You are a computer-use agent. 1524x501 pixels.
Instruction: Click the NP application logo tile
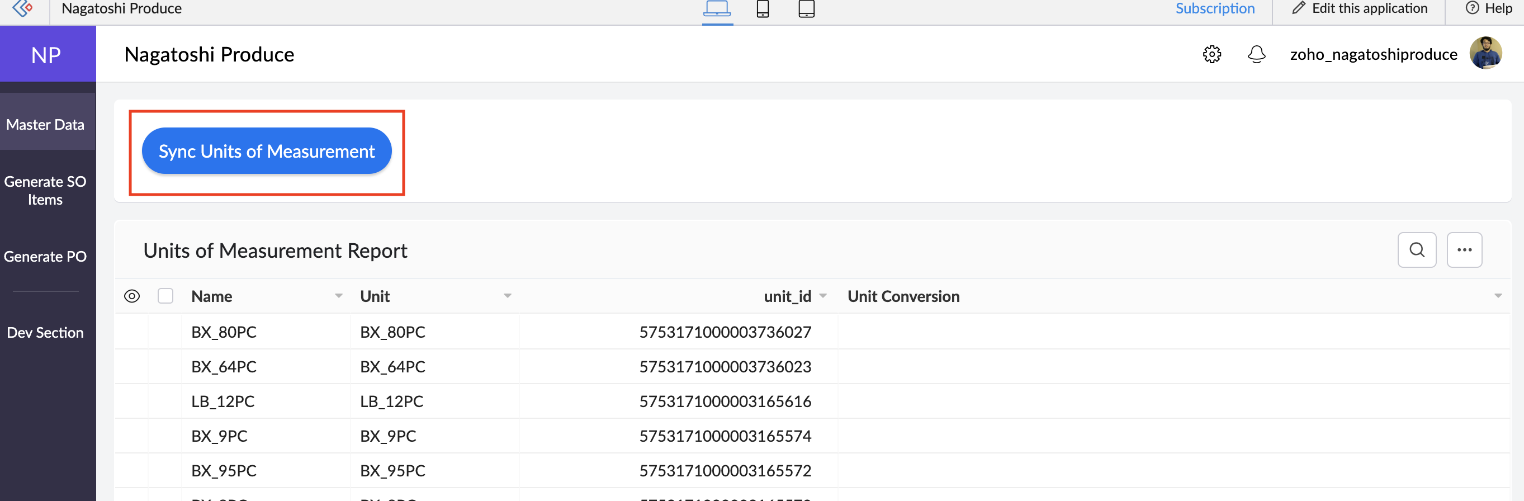pos(48,54)
